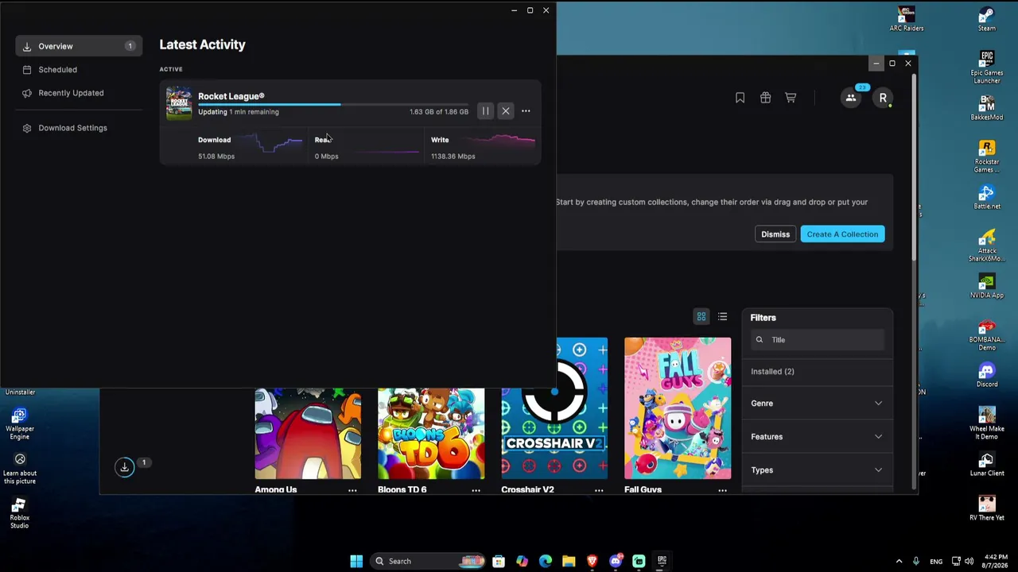Image resolution: width=1018 pixels, height=572 pixels.
Task: Click the Rocket League update progress bar
Action: (x=333, y=104)
